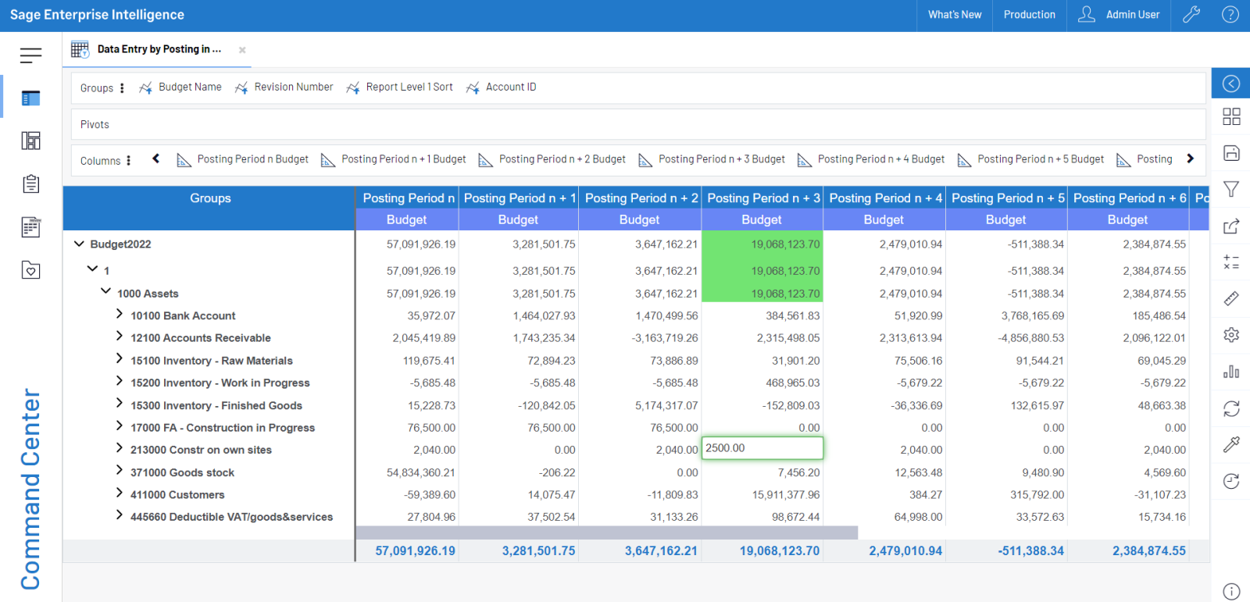This screenshot has height=602, width=1250.
Task: Expand the 10100 Bank Account row
Action: click(x=120, y=314)
